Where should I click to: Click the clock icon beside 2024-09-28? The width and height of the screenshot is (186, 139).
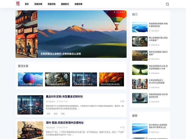pos(150,45)
